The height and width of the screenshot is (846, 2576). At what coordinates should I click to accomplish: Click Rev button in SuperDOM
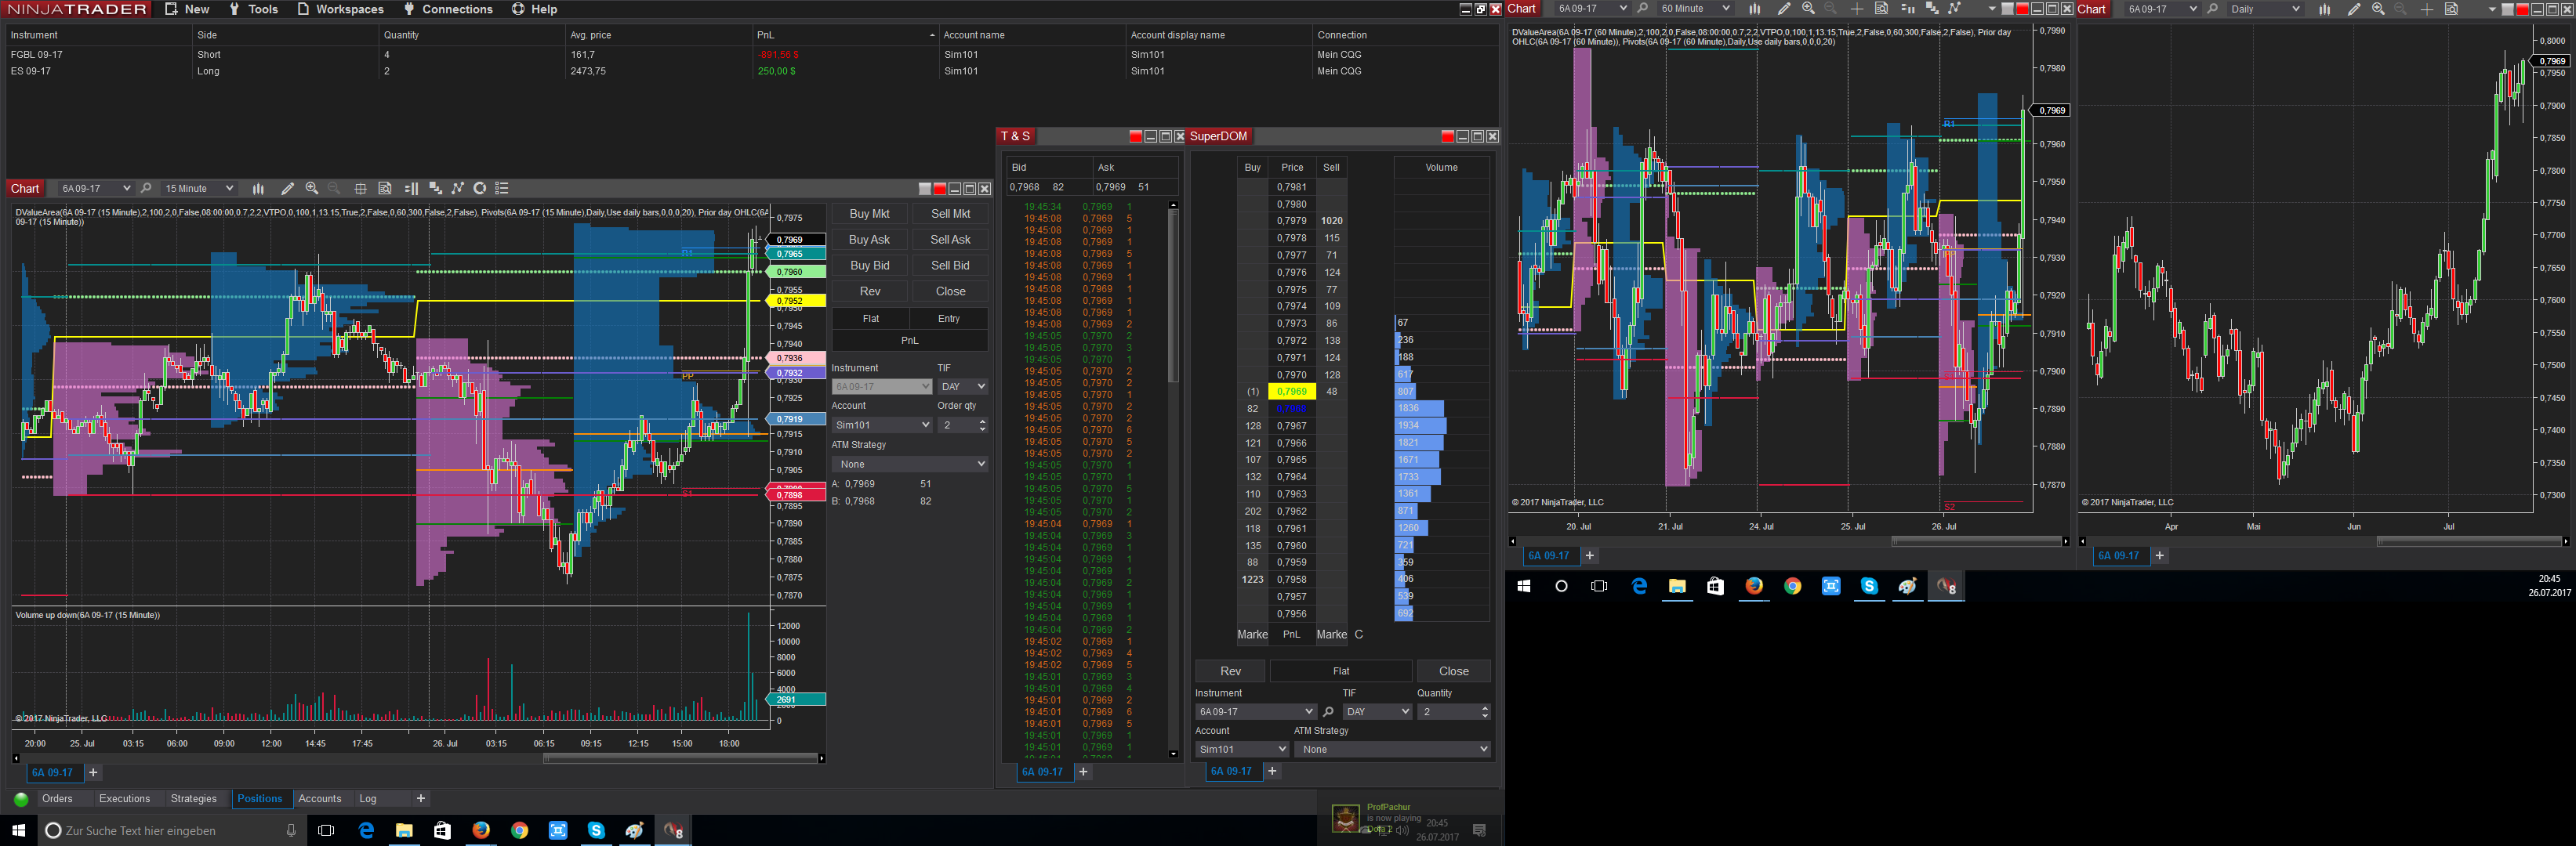(1230, 671)
